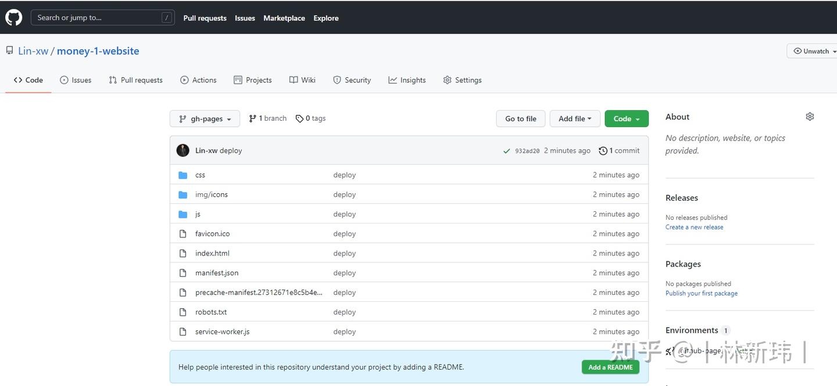Open Explore in the top navigation
The height and width of the screenshot is (386, 837).
click(326, 18)
